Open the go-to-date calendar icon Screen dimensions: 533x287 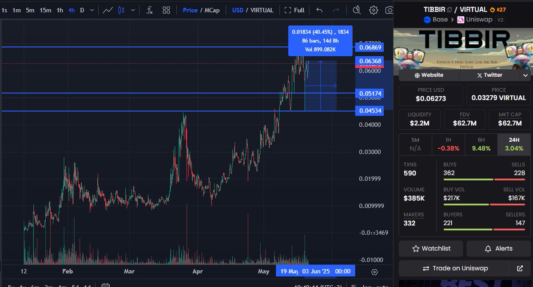point(105,285)
